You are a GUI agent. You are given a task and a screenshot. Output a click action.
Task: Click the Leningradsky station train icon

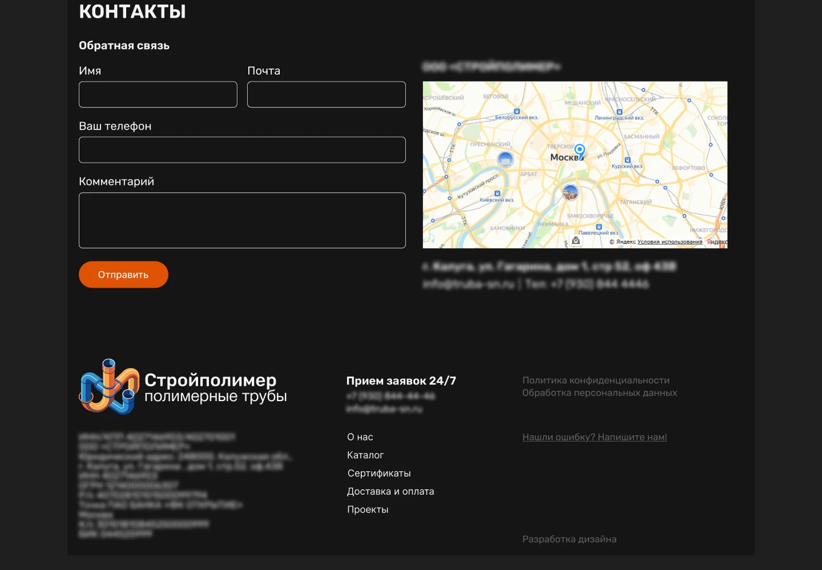[619, 112]
